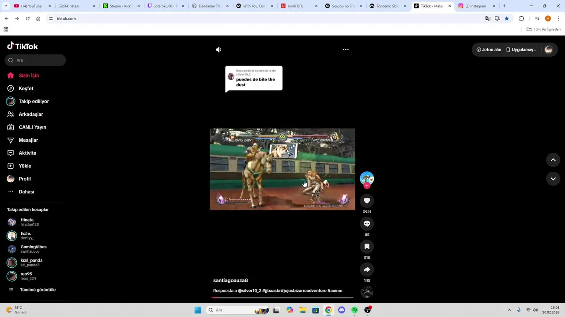The image size is (565, 317).
Task: Switch to the Dandadan tab
Action: [x=211, y=6]
